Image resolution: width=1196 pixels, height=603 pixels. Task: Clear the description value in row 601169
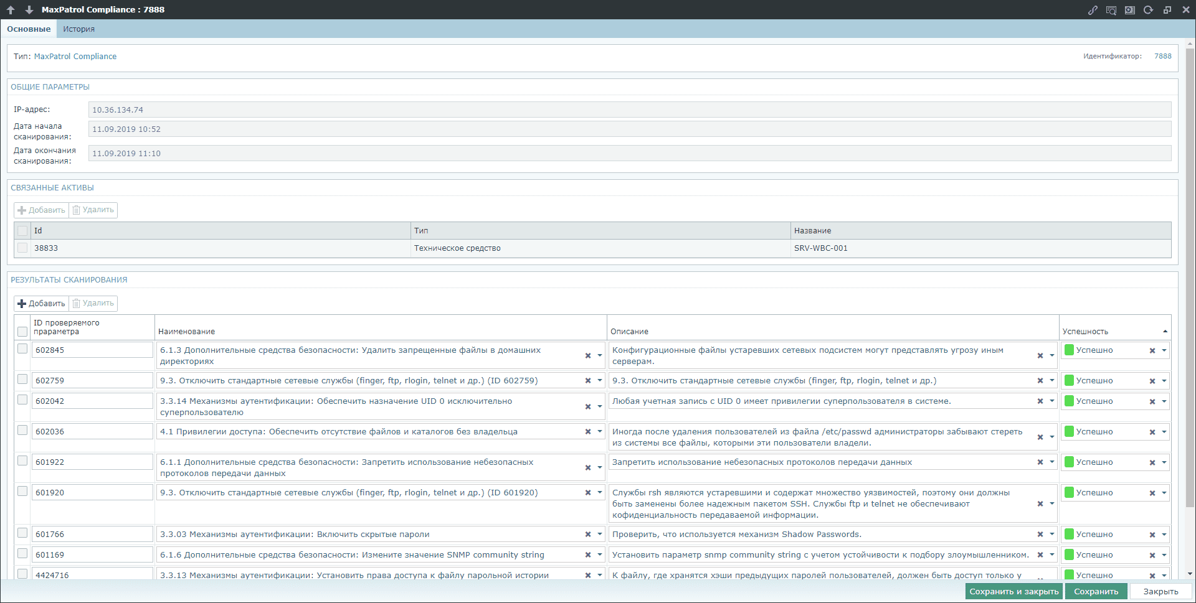1040,555
